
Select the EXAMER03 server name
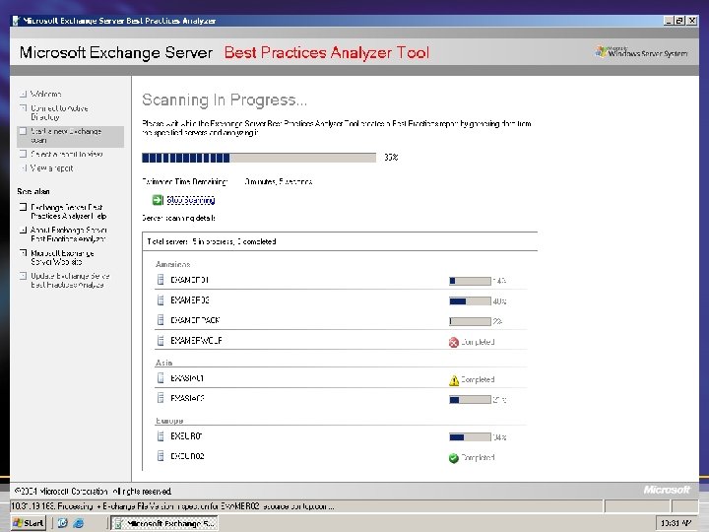point(190,300)
